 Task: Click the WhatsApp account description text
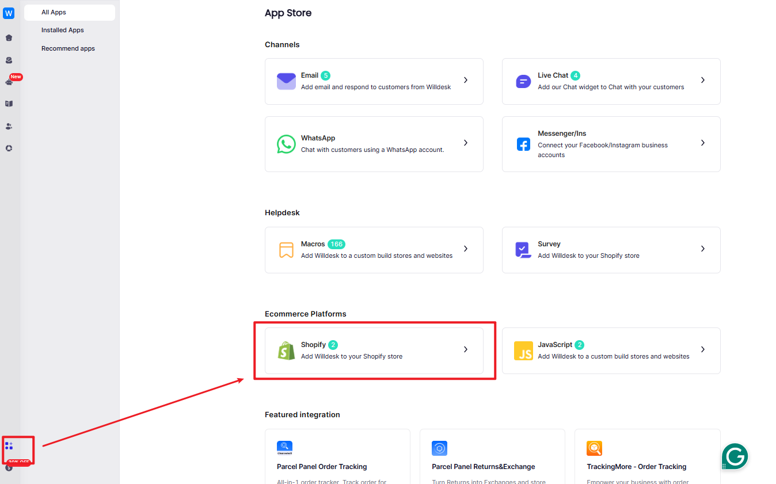point(372,150)
